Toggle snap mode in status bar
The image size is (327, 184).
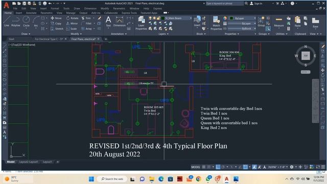(x=209, y=167)
